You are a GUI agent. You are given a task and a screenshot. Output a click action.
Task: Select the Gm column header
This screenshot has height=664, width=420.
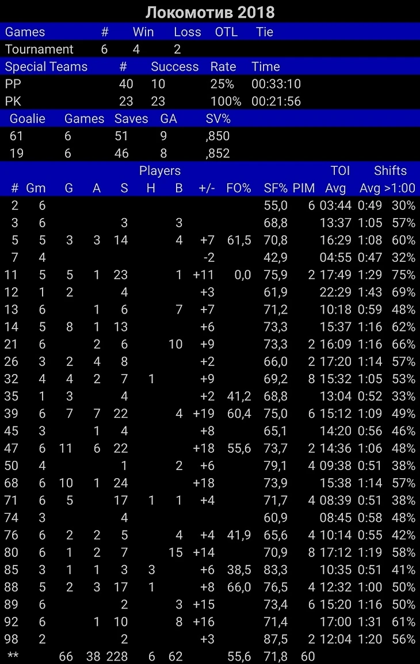click(36, 188)
